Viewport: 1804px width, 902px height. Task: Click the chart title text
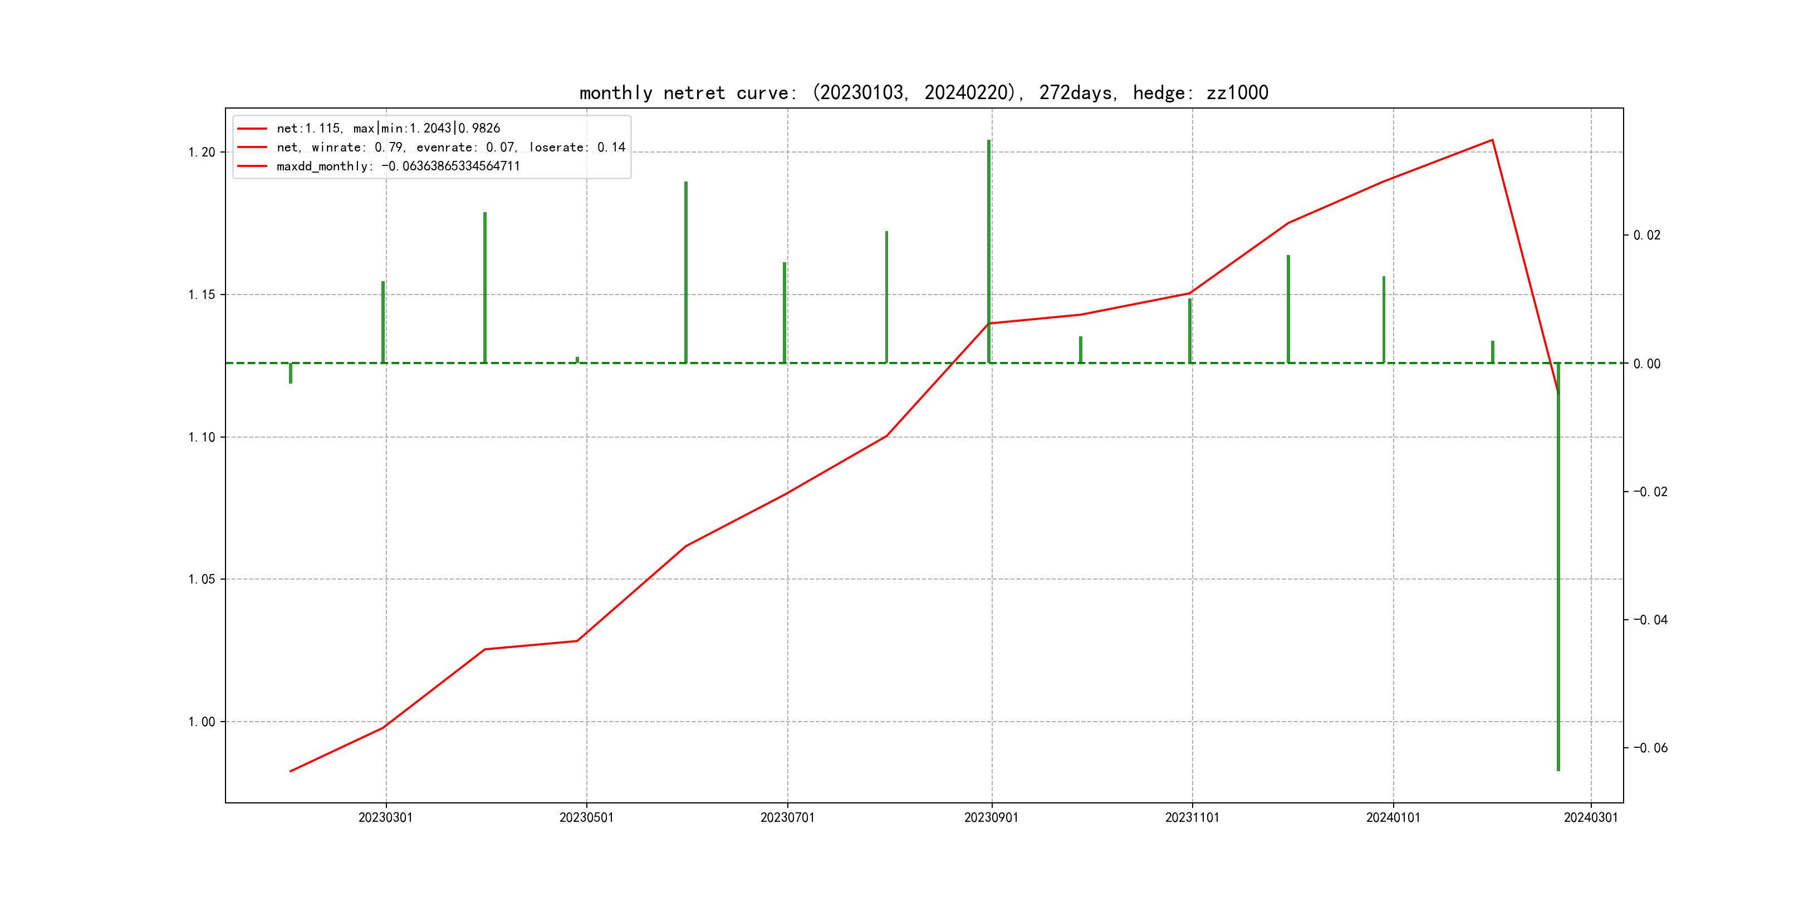[x=923, y=92]
